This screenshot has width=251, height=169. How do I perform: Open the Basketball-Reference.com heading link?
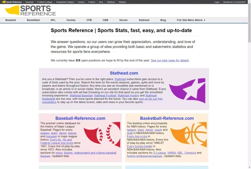click(167, 118)
